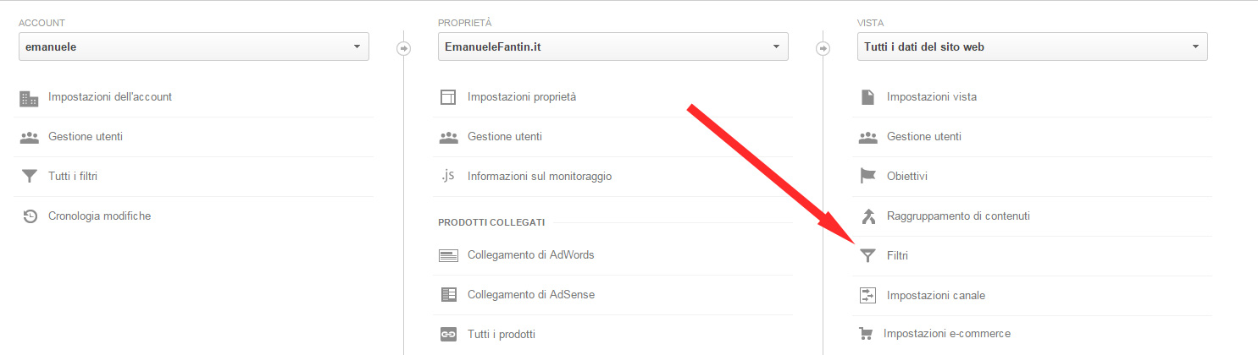The width and height of the screenshot is (1258, 355).
Task: Click the .js icon for Informazioni sul monitoraggio
Action: point(448,176)
